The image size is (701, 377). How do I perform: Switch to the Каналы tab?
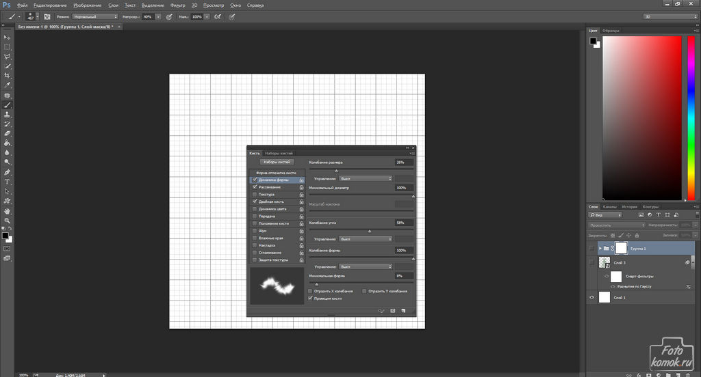[609, 206]
